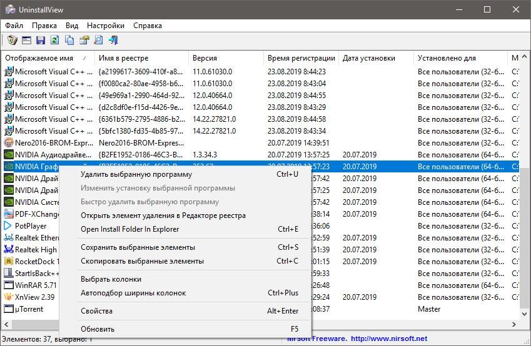Choose Обновить in the context menu
The width and height of the screenshot is (531, 346).
(x=185, y=329)
